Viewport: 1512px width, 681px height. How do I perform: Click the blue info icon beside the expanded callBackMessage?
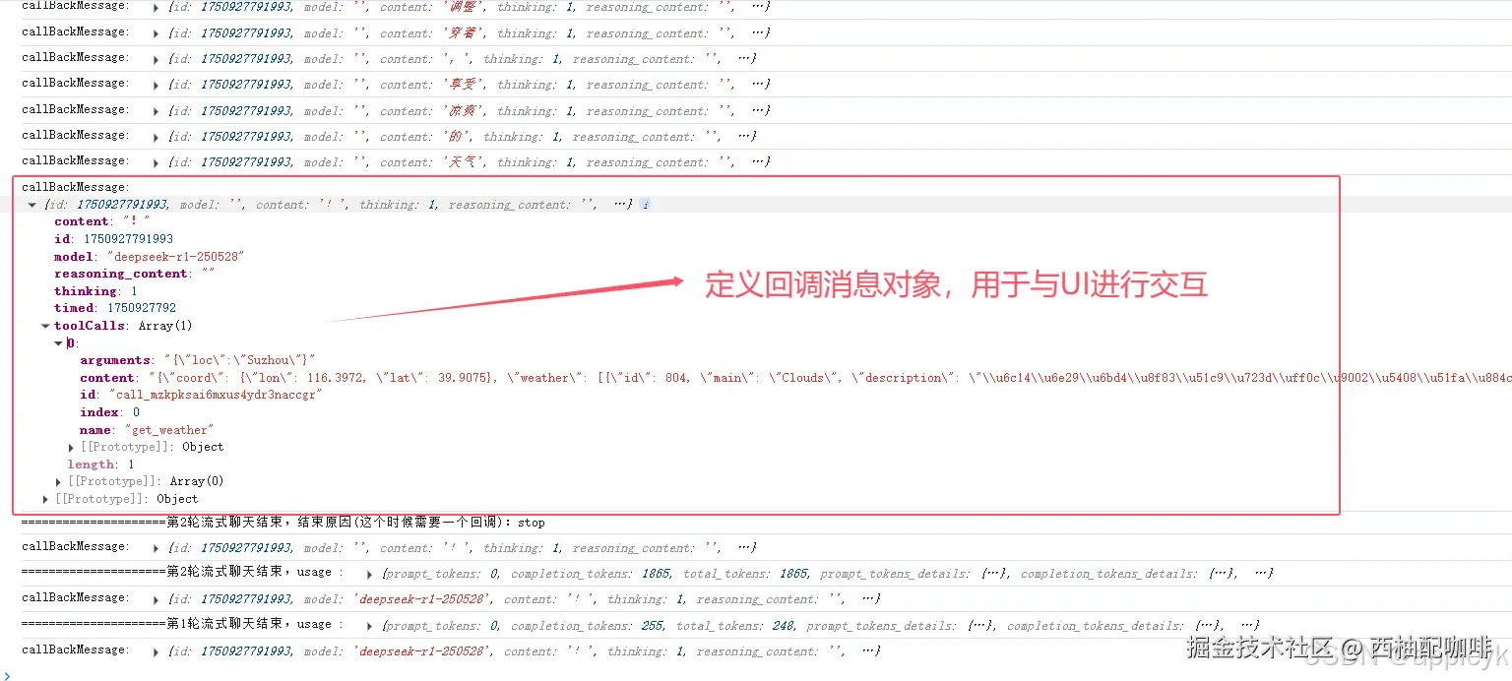[x=645, y=204]
